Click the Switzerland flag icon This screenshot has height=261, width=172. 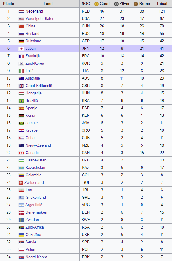(21, 183)
